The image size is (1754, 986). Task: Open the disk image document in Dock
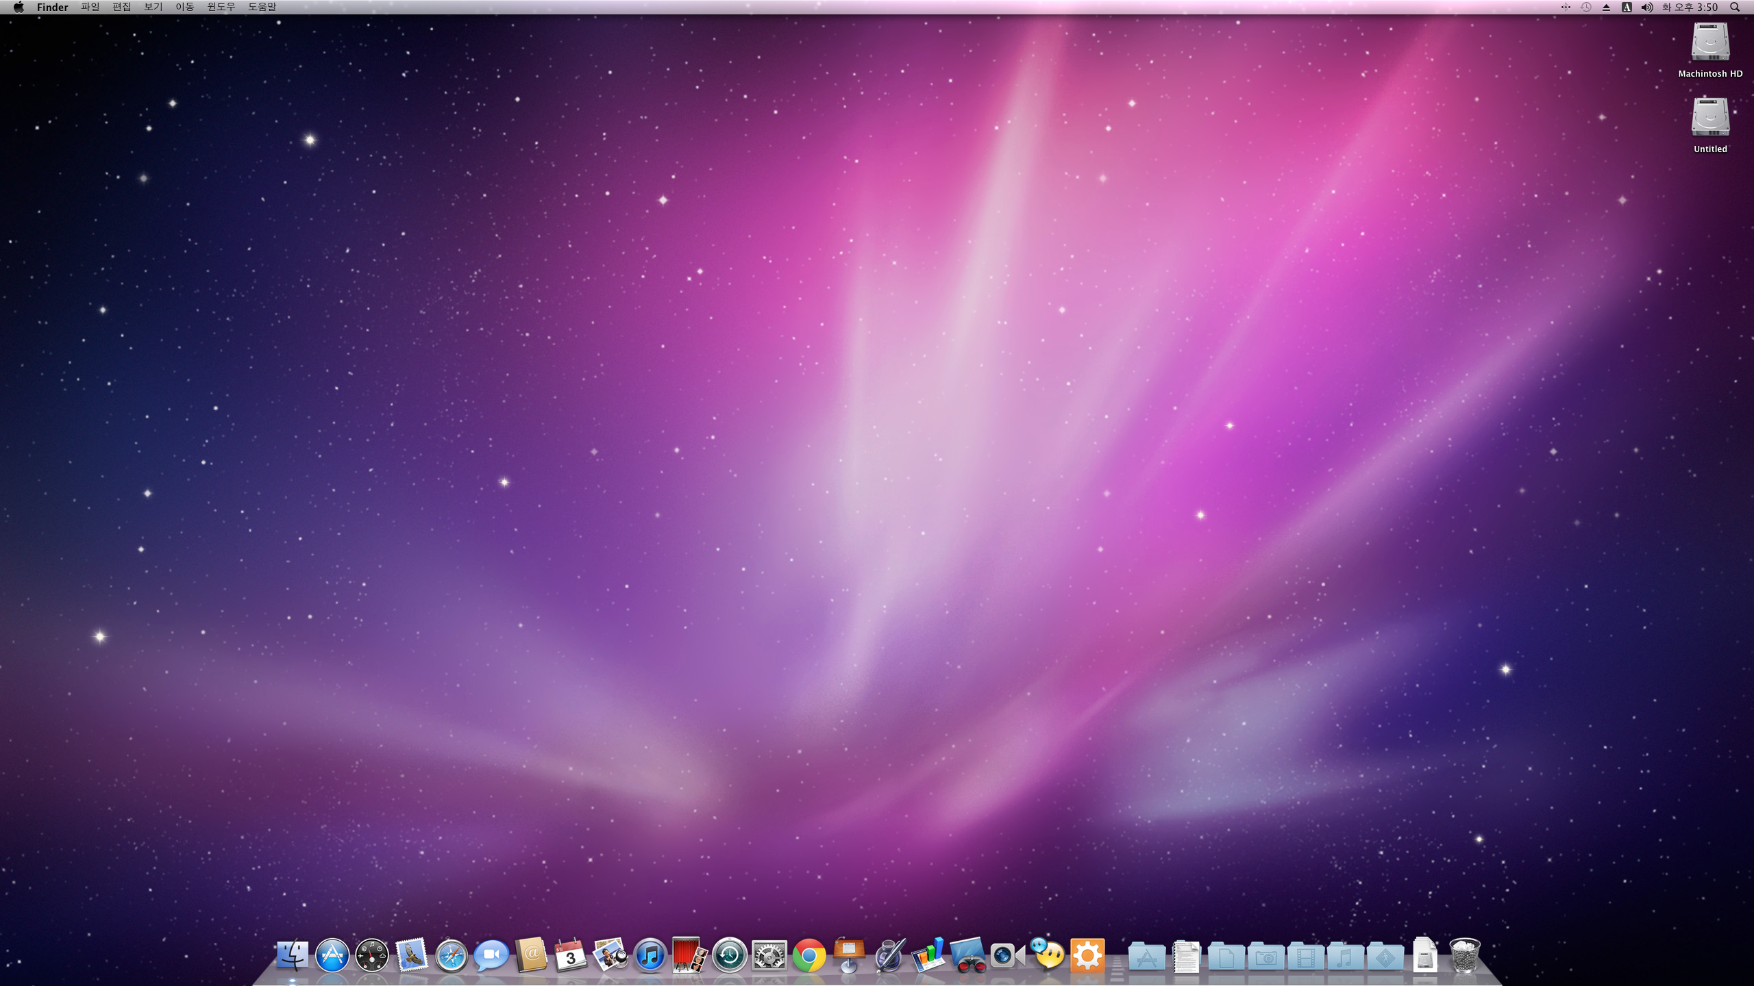pyautogui.click(x=1425, y=955)
